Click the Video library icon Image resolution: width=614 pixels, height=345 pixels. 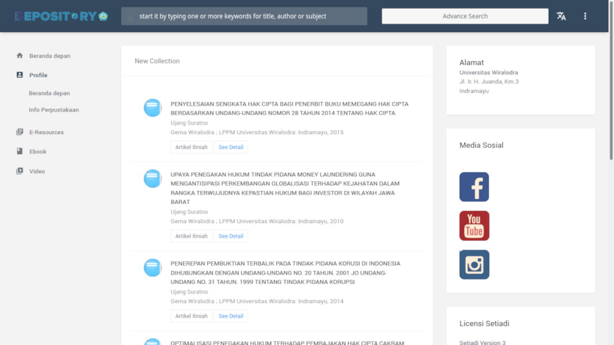click(x=20, y=171)
